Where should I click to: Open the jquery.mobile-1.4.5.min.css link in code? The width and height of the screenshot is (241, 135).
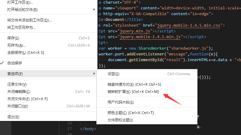pyautogui.click(x=189, y=25)
